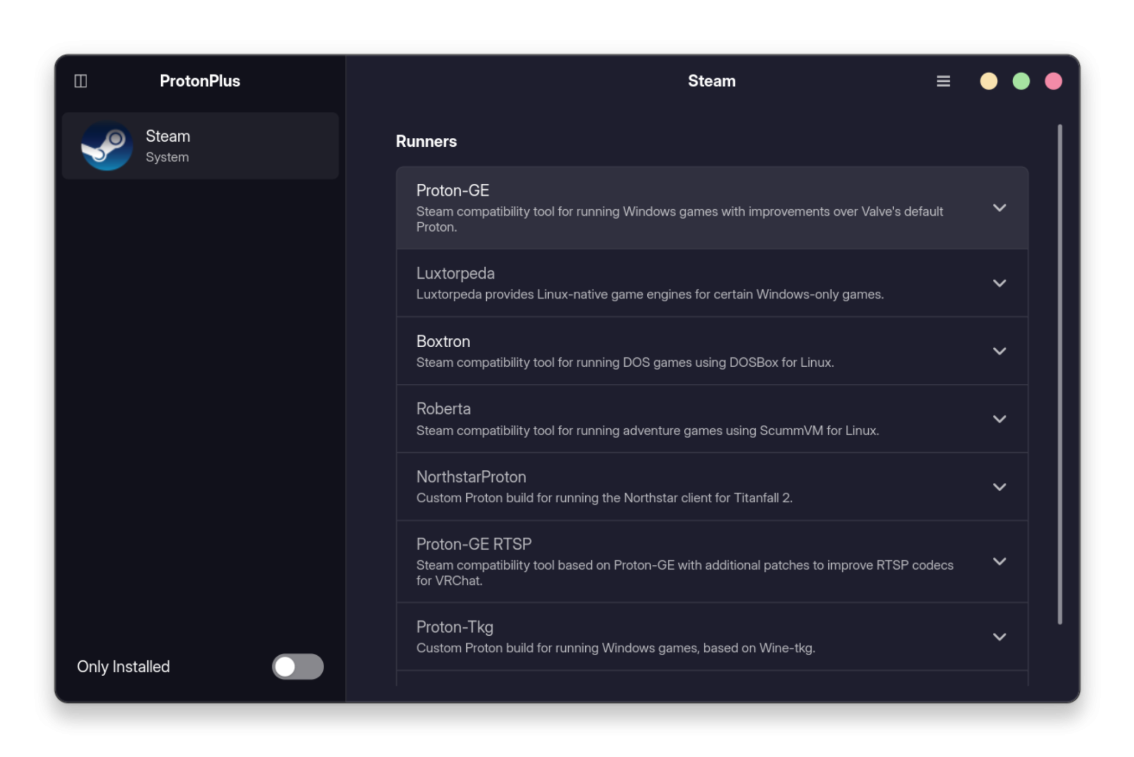1134x757 pixels.
Task: Click the NorthstarProton runner row
Action: (664, 487)
